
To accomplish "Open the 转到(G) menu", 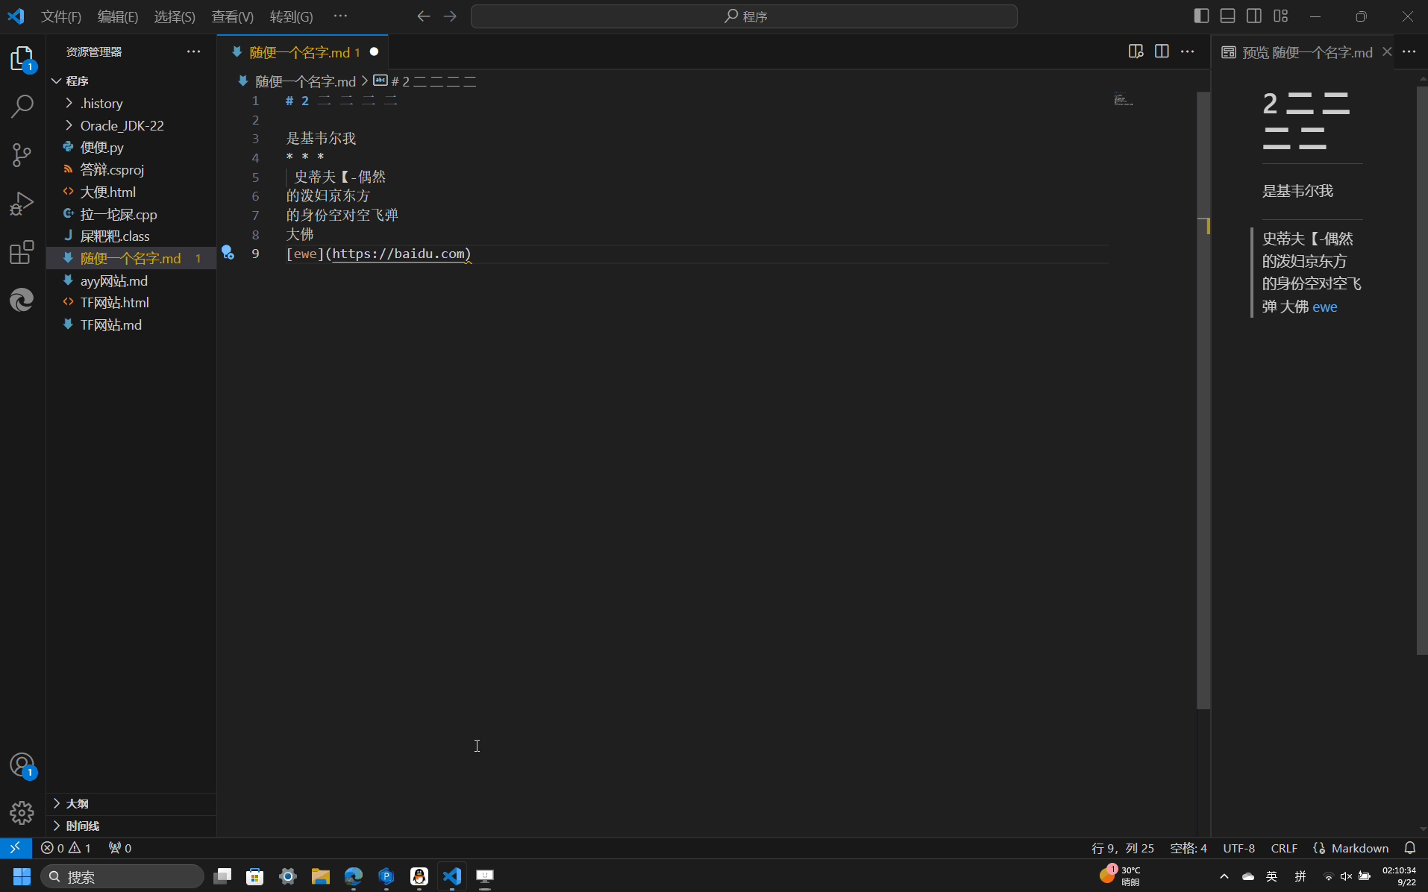I will point(292,16).
